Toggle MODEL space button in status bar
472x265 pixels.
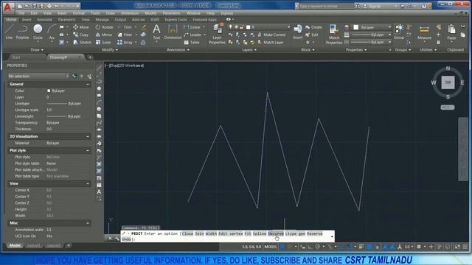pos(271,247)
